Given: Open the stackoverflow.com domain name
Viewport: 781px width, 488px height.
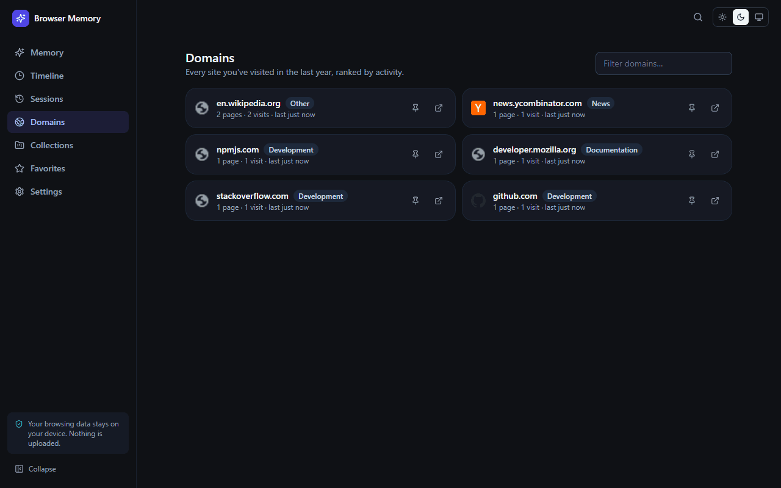Looking at the screenshot, I should [253, 196].
